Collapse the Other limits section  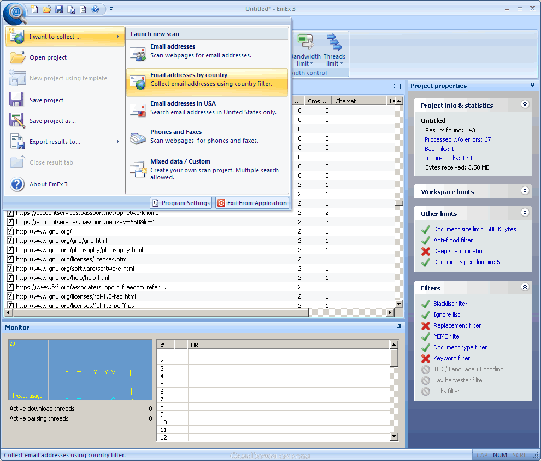click(525, 212)
